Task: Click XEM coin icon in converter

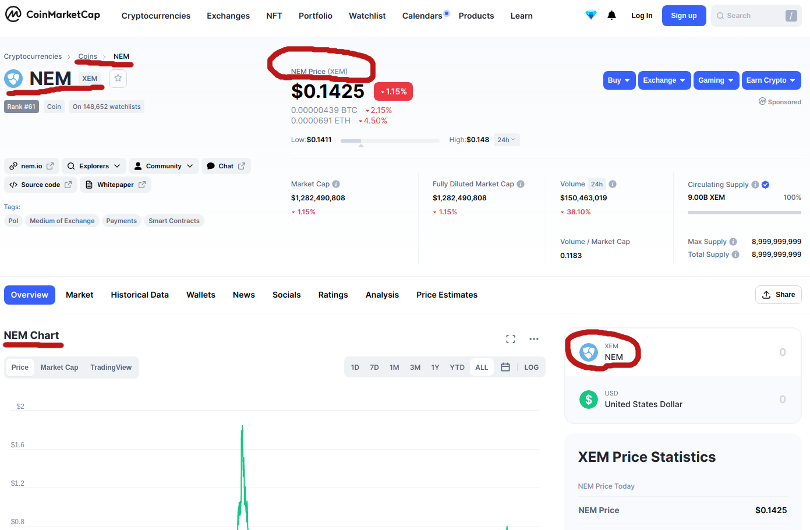Action: click(589, 352)
